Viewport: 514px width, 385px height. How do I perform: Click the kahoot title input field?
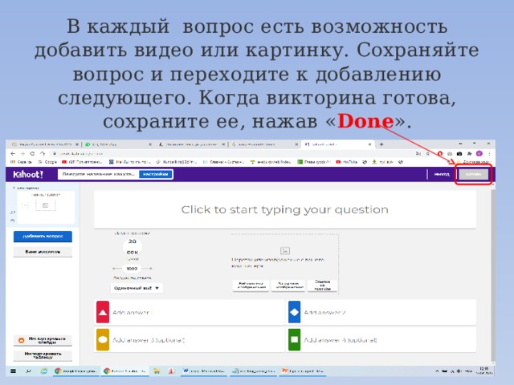pos(98,174)
